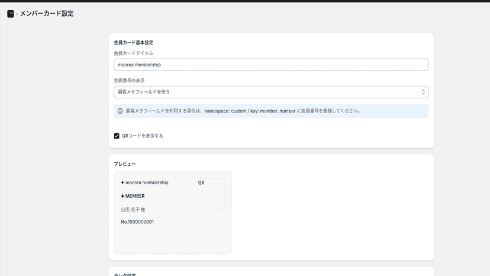Click the MEMBER rank label in the preview
This screenshot has width=490, height=276.
coord(135,196)
